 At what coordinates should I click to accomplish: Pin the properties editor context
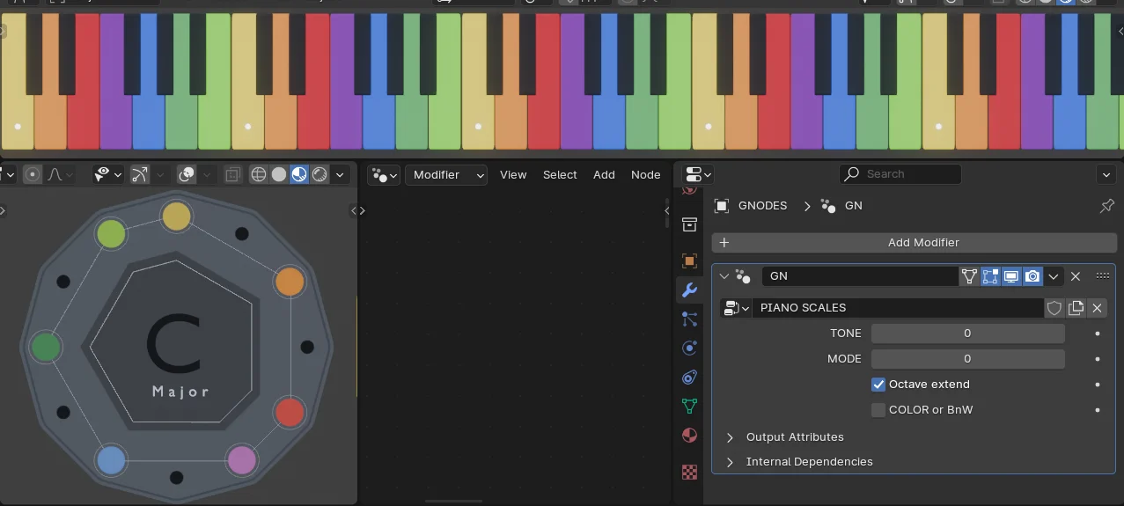1106,206
